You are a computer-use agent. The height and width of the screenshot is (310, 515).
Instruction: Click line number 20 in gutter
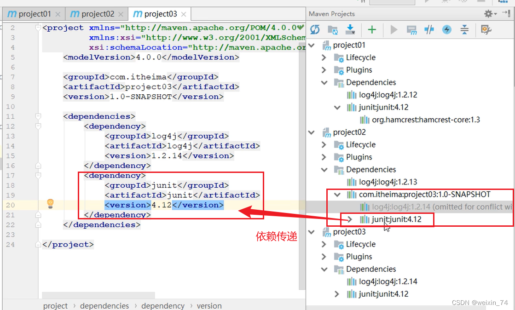(10, 205)
